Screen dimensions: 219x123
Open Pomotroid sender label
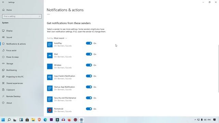59,109
